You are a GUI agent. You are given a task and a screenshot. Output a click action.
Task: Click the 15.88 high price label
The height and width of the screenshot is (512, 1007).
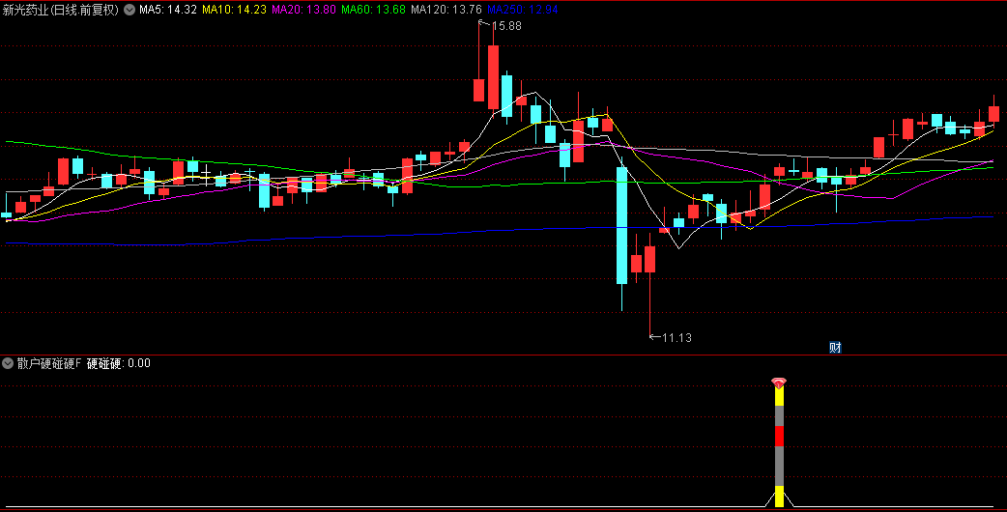tap(506, 26)
